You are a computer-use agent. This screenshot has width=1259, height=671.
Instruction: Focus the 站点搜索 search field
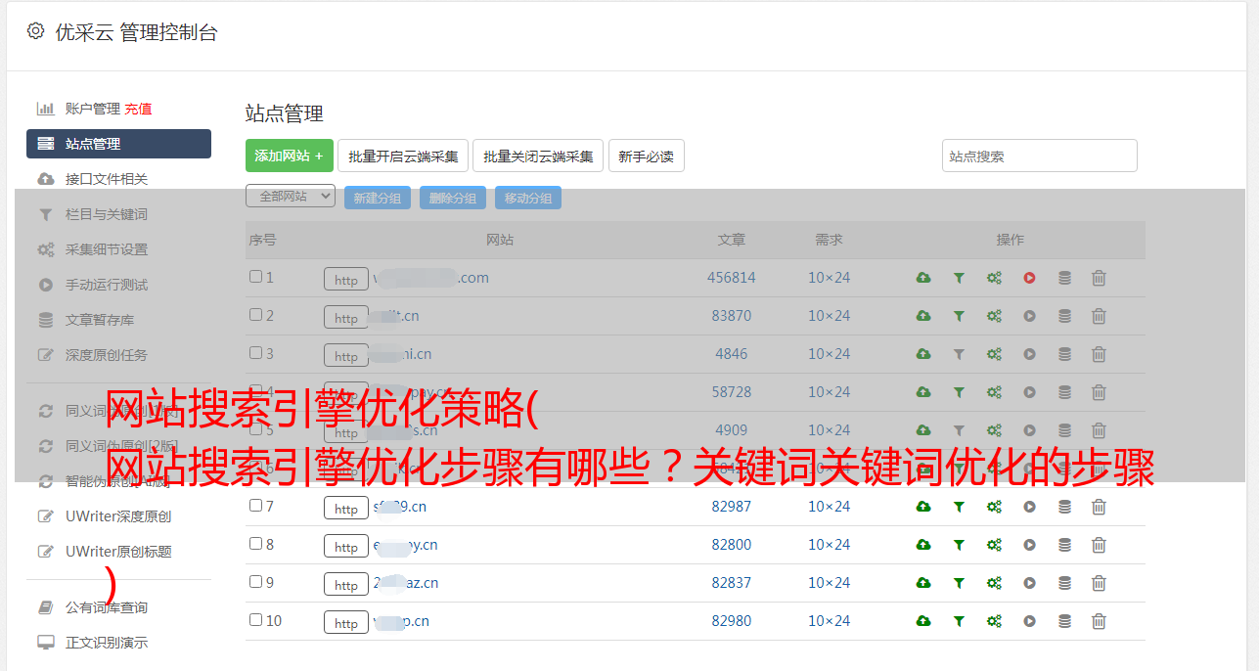[1040, 156]
